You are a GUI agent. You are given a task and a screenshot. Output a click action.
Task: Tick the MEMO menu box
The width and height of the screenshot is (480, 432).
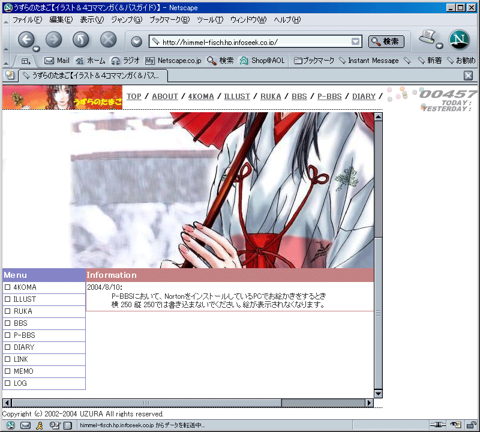click(8, 371)
